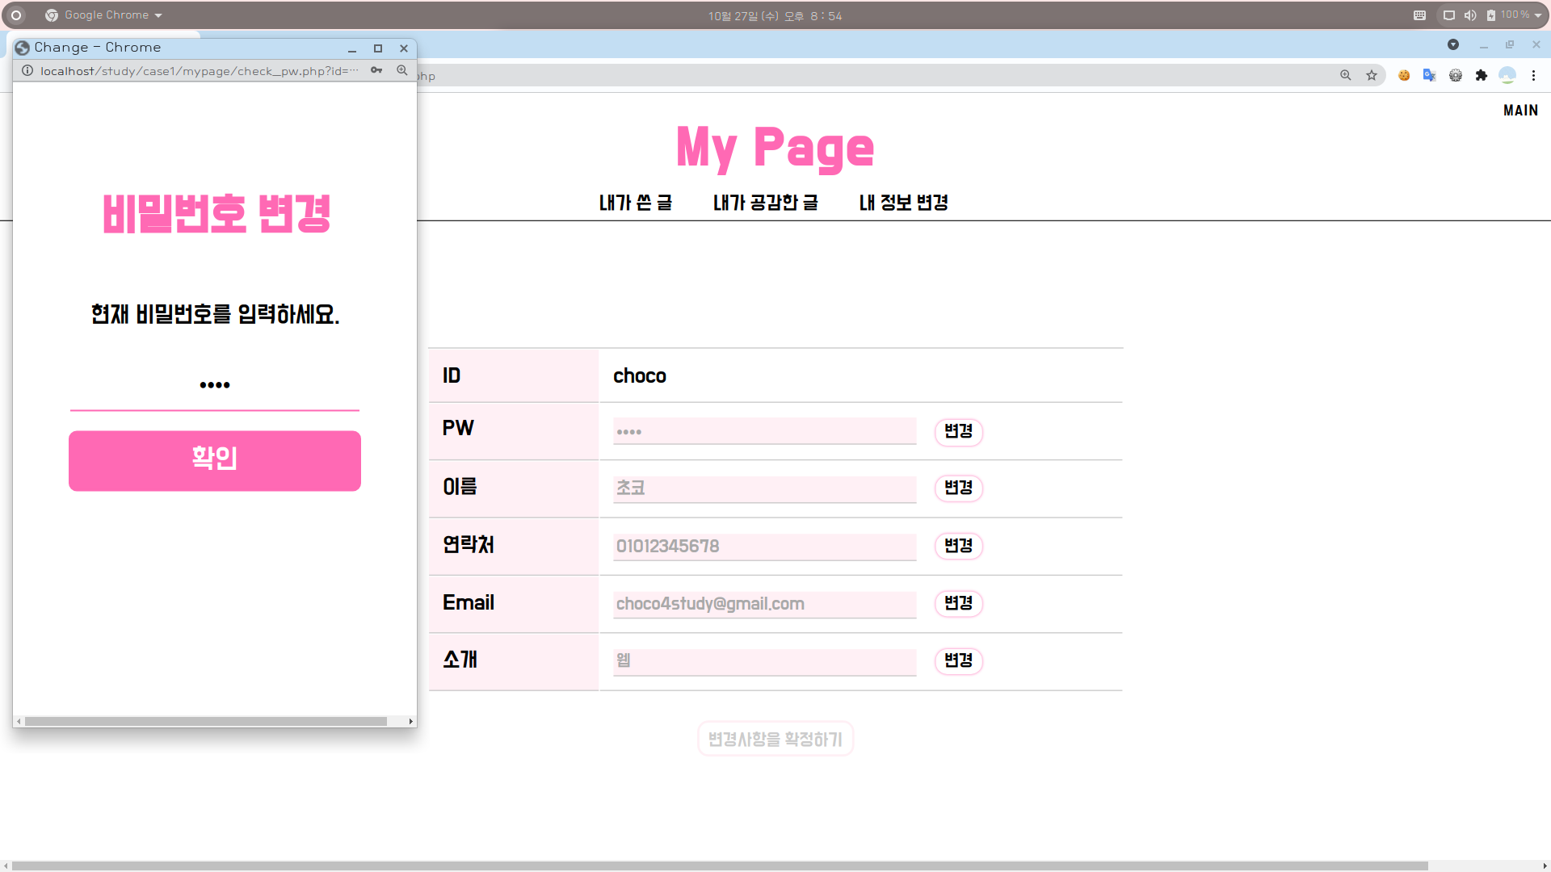Open the system volume indicator
This screenshot has height=872, width=1551.
coord(1470,15)
